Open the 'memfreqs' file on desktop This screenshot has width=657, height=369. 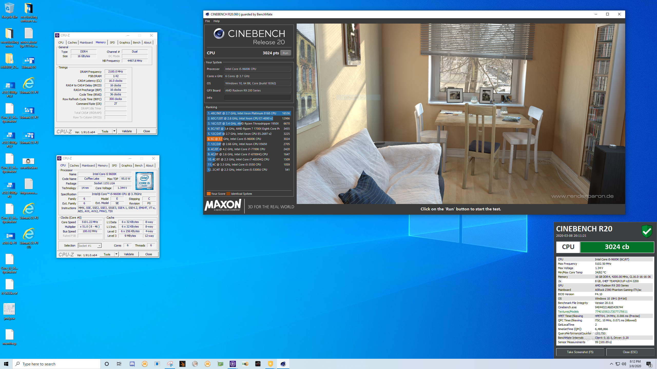coord(9,337)
